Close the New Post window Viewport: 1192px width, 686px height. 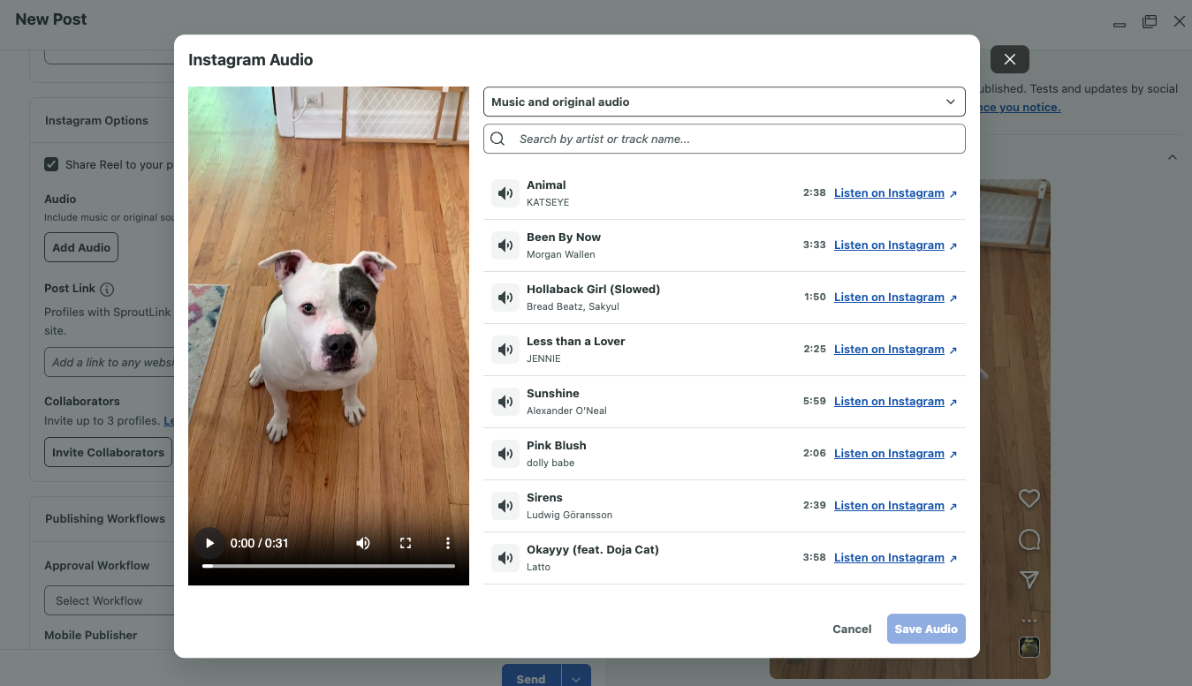point(1180,21)
